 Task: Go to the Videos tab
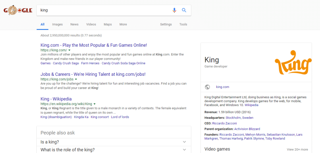pos(91,24)
